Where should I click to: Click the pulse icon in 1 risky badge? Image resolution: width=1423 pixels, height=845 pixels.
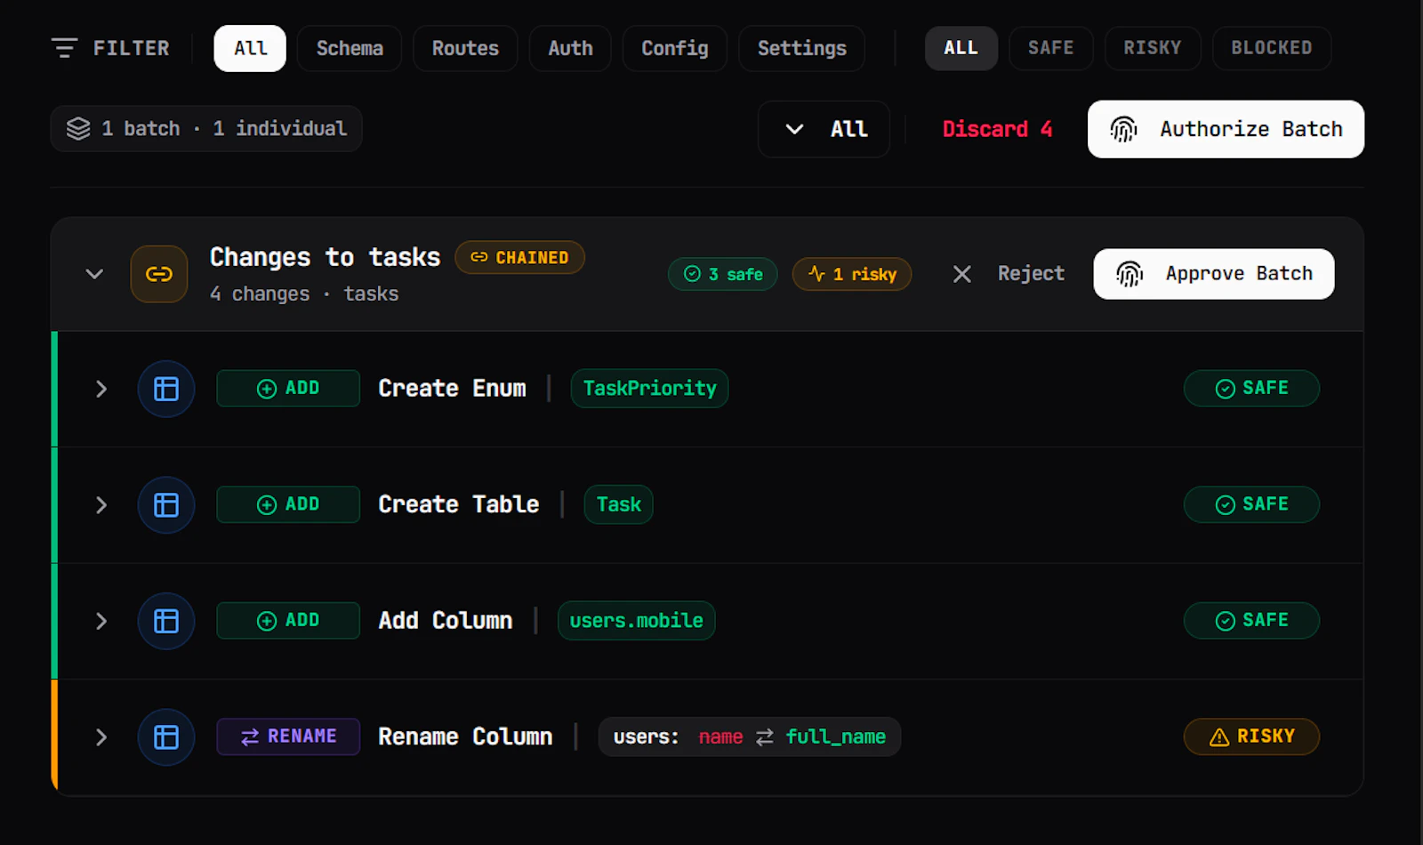[816, 274]
